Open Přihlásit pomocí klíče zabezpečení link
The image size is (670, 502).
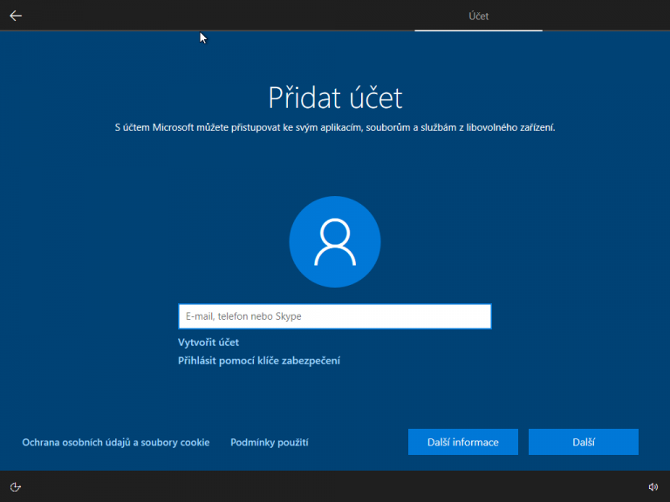[259, 360]
